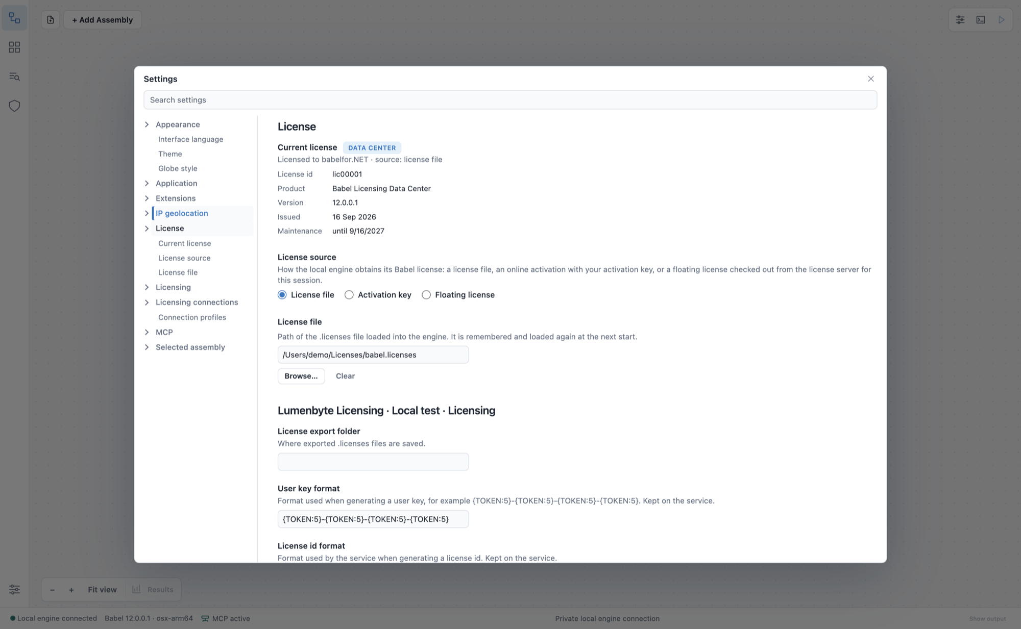
Task: Click the Browse... button
Action: 301,376
